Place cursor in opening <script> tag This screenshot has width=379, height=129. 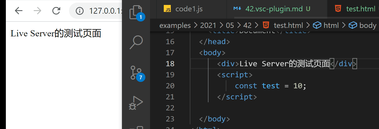235,75
